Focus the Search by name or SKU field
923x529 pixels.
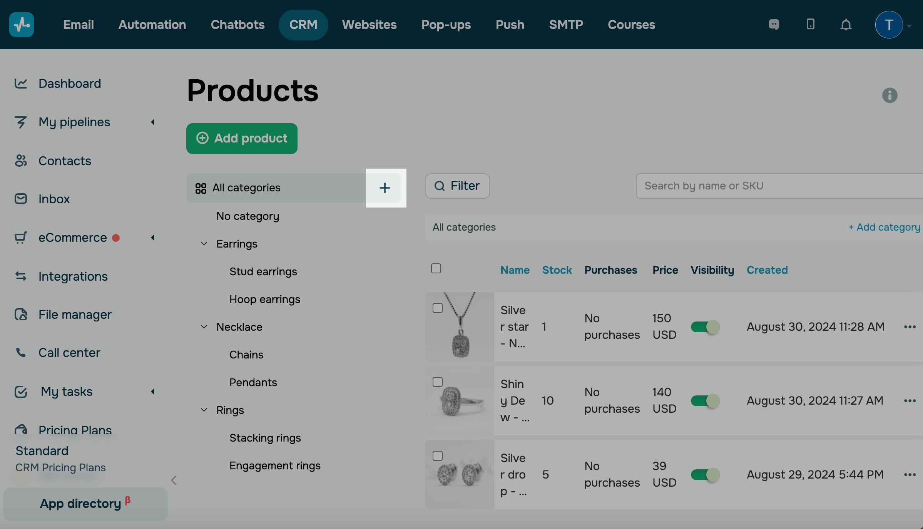pyautogui.click(x=778, y=186)
